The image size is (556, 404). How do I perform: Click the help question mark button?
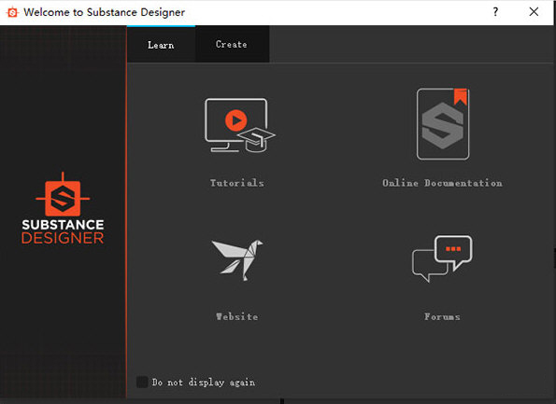point(495,12)
